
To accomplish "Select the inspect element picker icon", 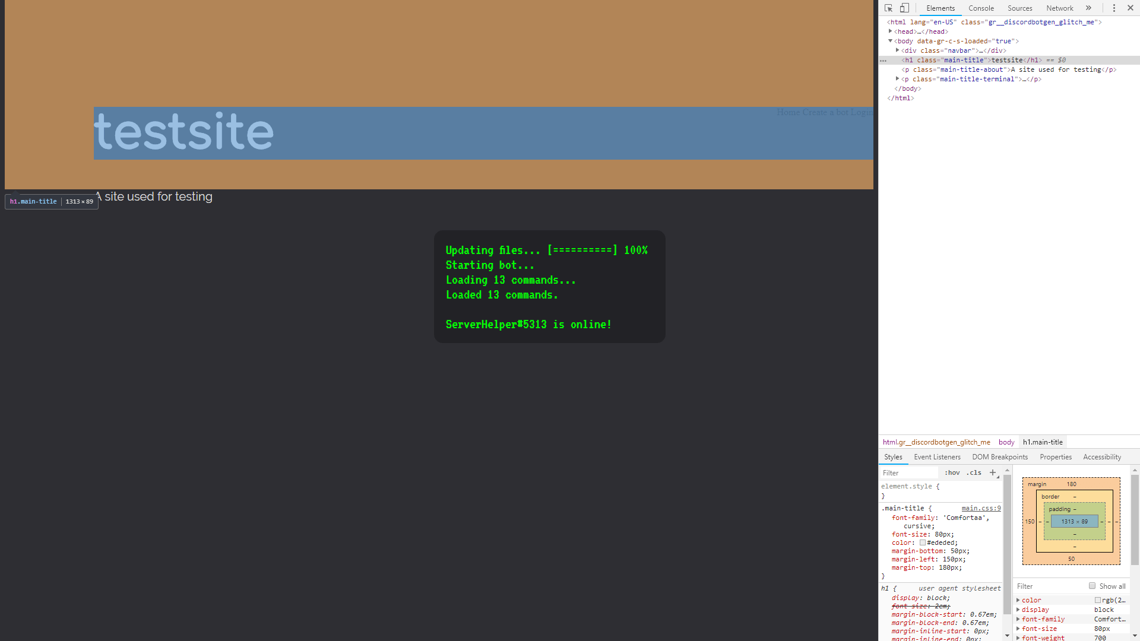I will pyautogui.click(x=888, y=8).
